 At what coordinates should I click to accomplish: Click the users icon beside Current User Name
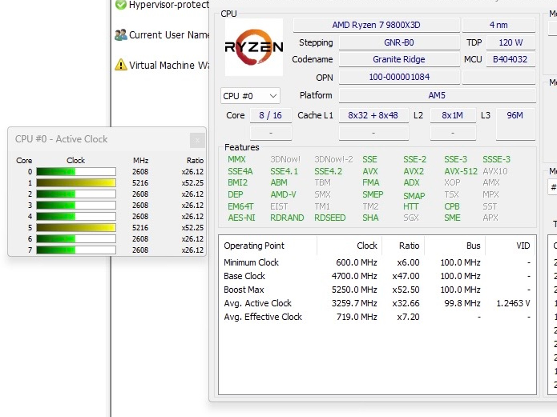[x=121, y=35]
